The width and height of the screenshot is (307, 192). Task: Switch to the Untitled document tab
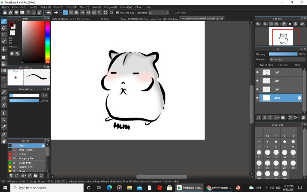(105, 19)
